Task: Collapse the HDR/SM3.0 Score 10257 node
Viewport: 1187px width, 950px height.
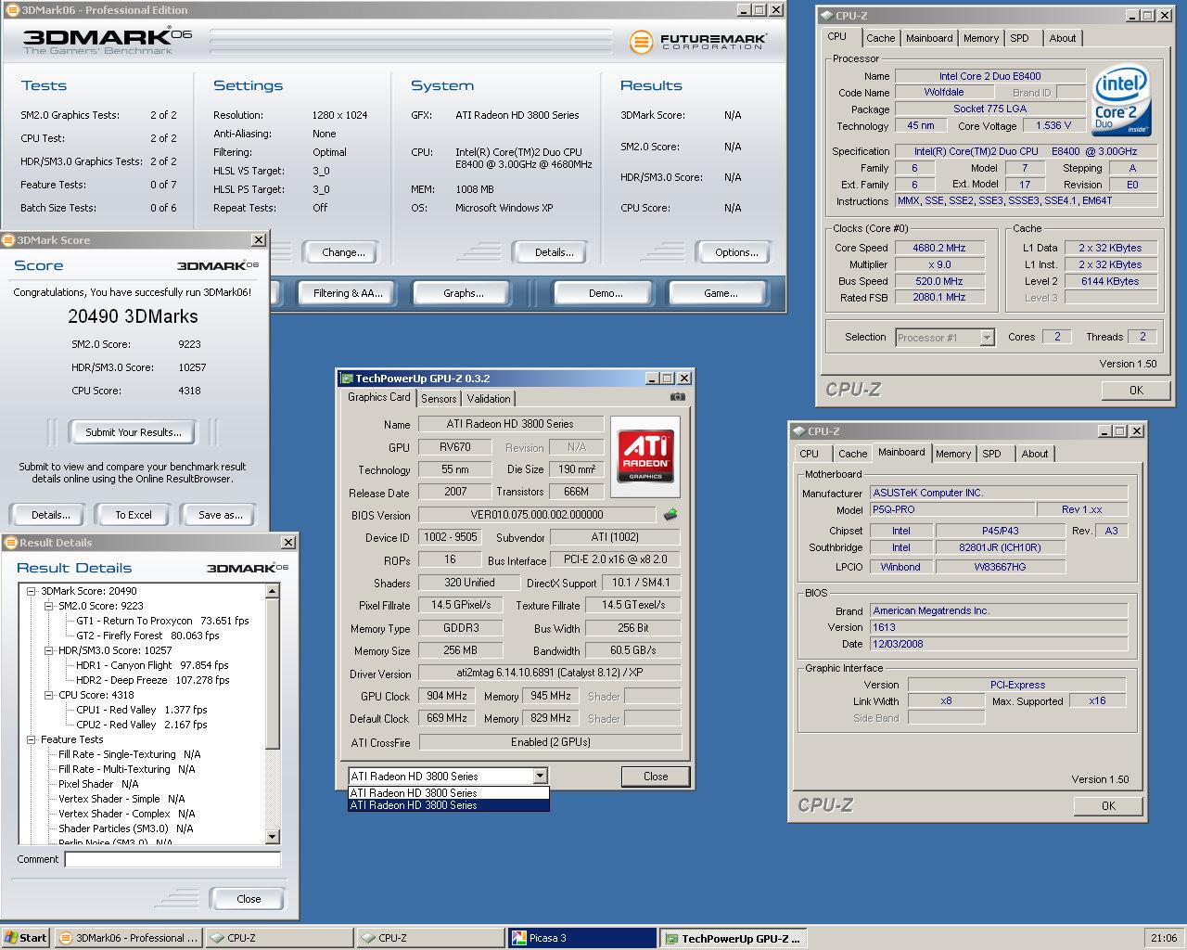Action: tap(48, 650)
